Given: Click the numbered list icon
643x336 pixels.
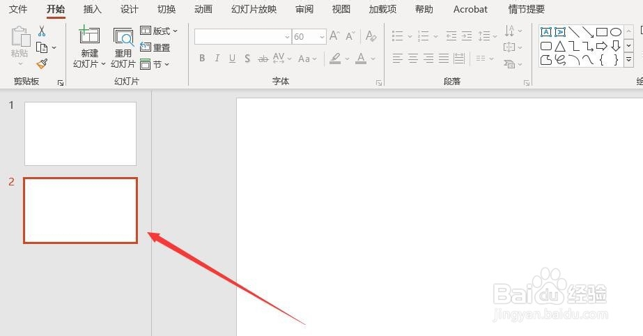Looking at the screenshot, I should click(423, 36).
